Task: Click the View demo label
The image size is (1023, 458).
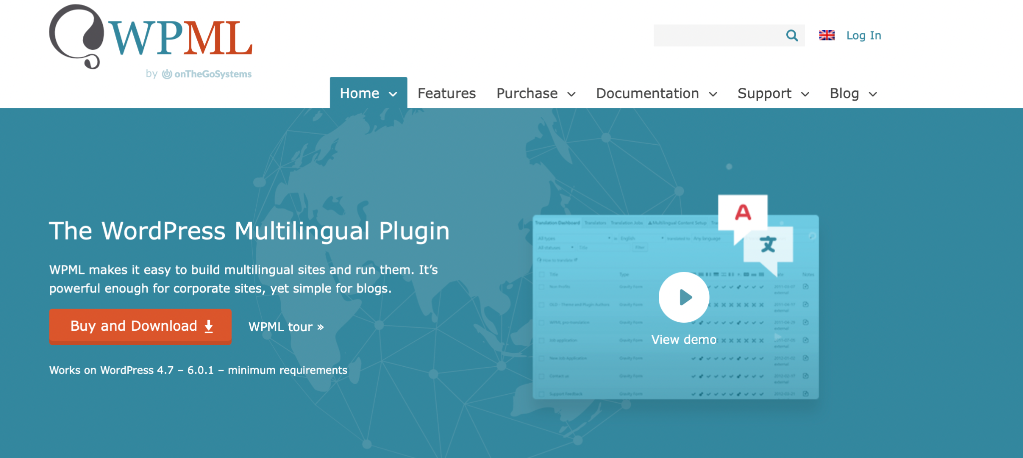Action: point(683,340)
